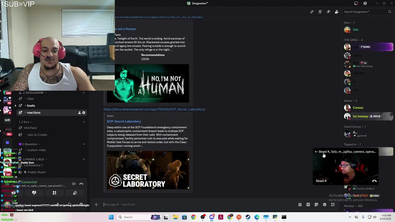The height and width of the screenshot is (222, 395).
Task: Open the custom-roles channel
Action: coord(51,150)
